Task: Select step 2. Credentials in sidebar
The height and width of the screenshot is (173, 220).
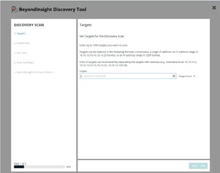Action: (22, 43)
